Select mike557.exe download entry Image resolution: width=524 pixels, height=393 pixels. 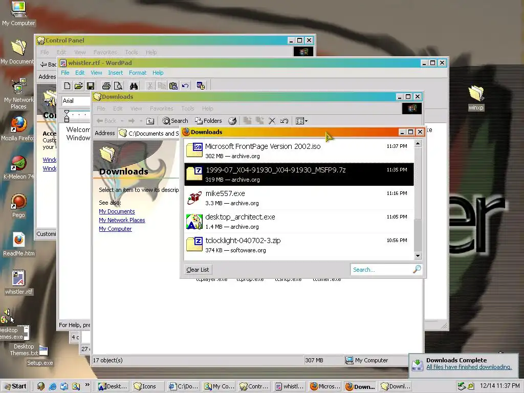click(x=299, y=198)
